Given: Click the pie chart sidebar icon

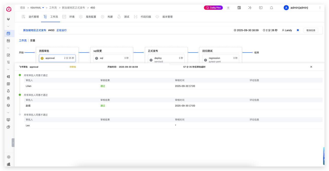Looking at the screenshot, I should pos(8,127).
